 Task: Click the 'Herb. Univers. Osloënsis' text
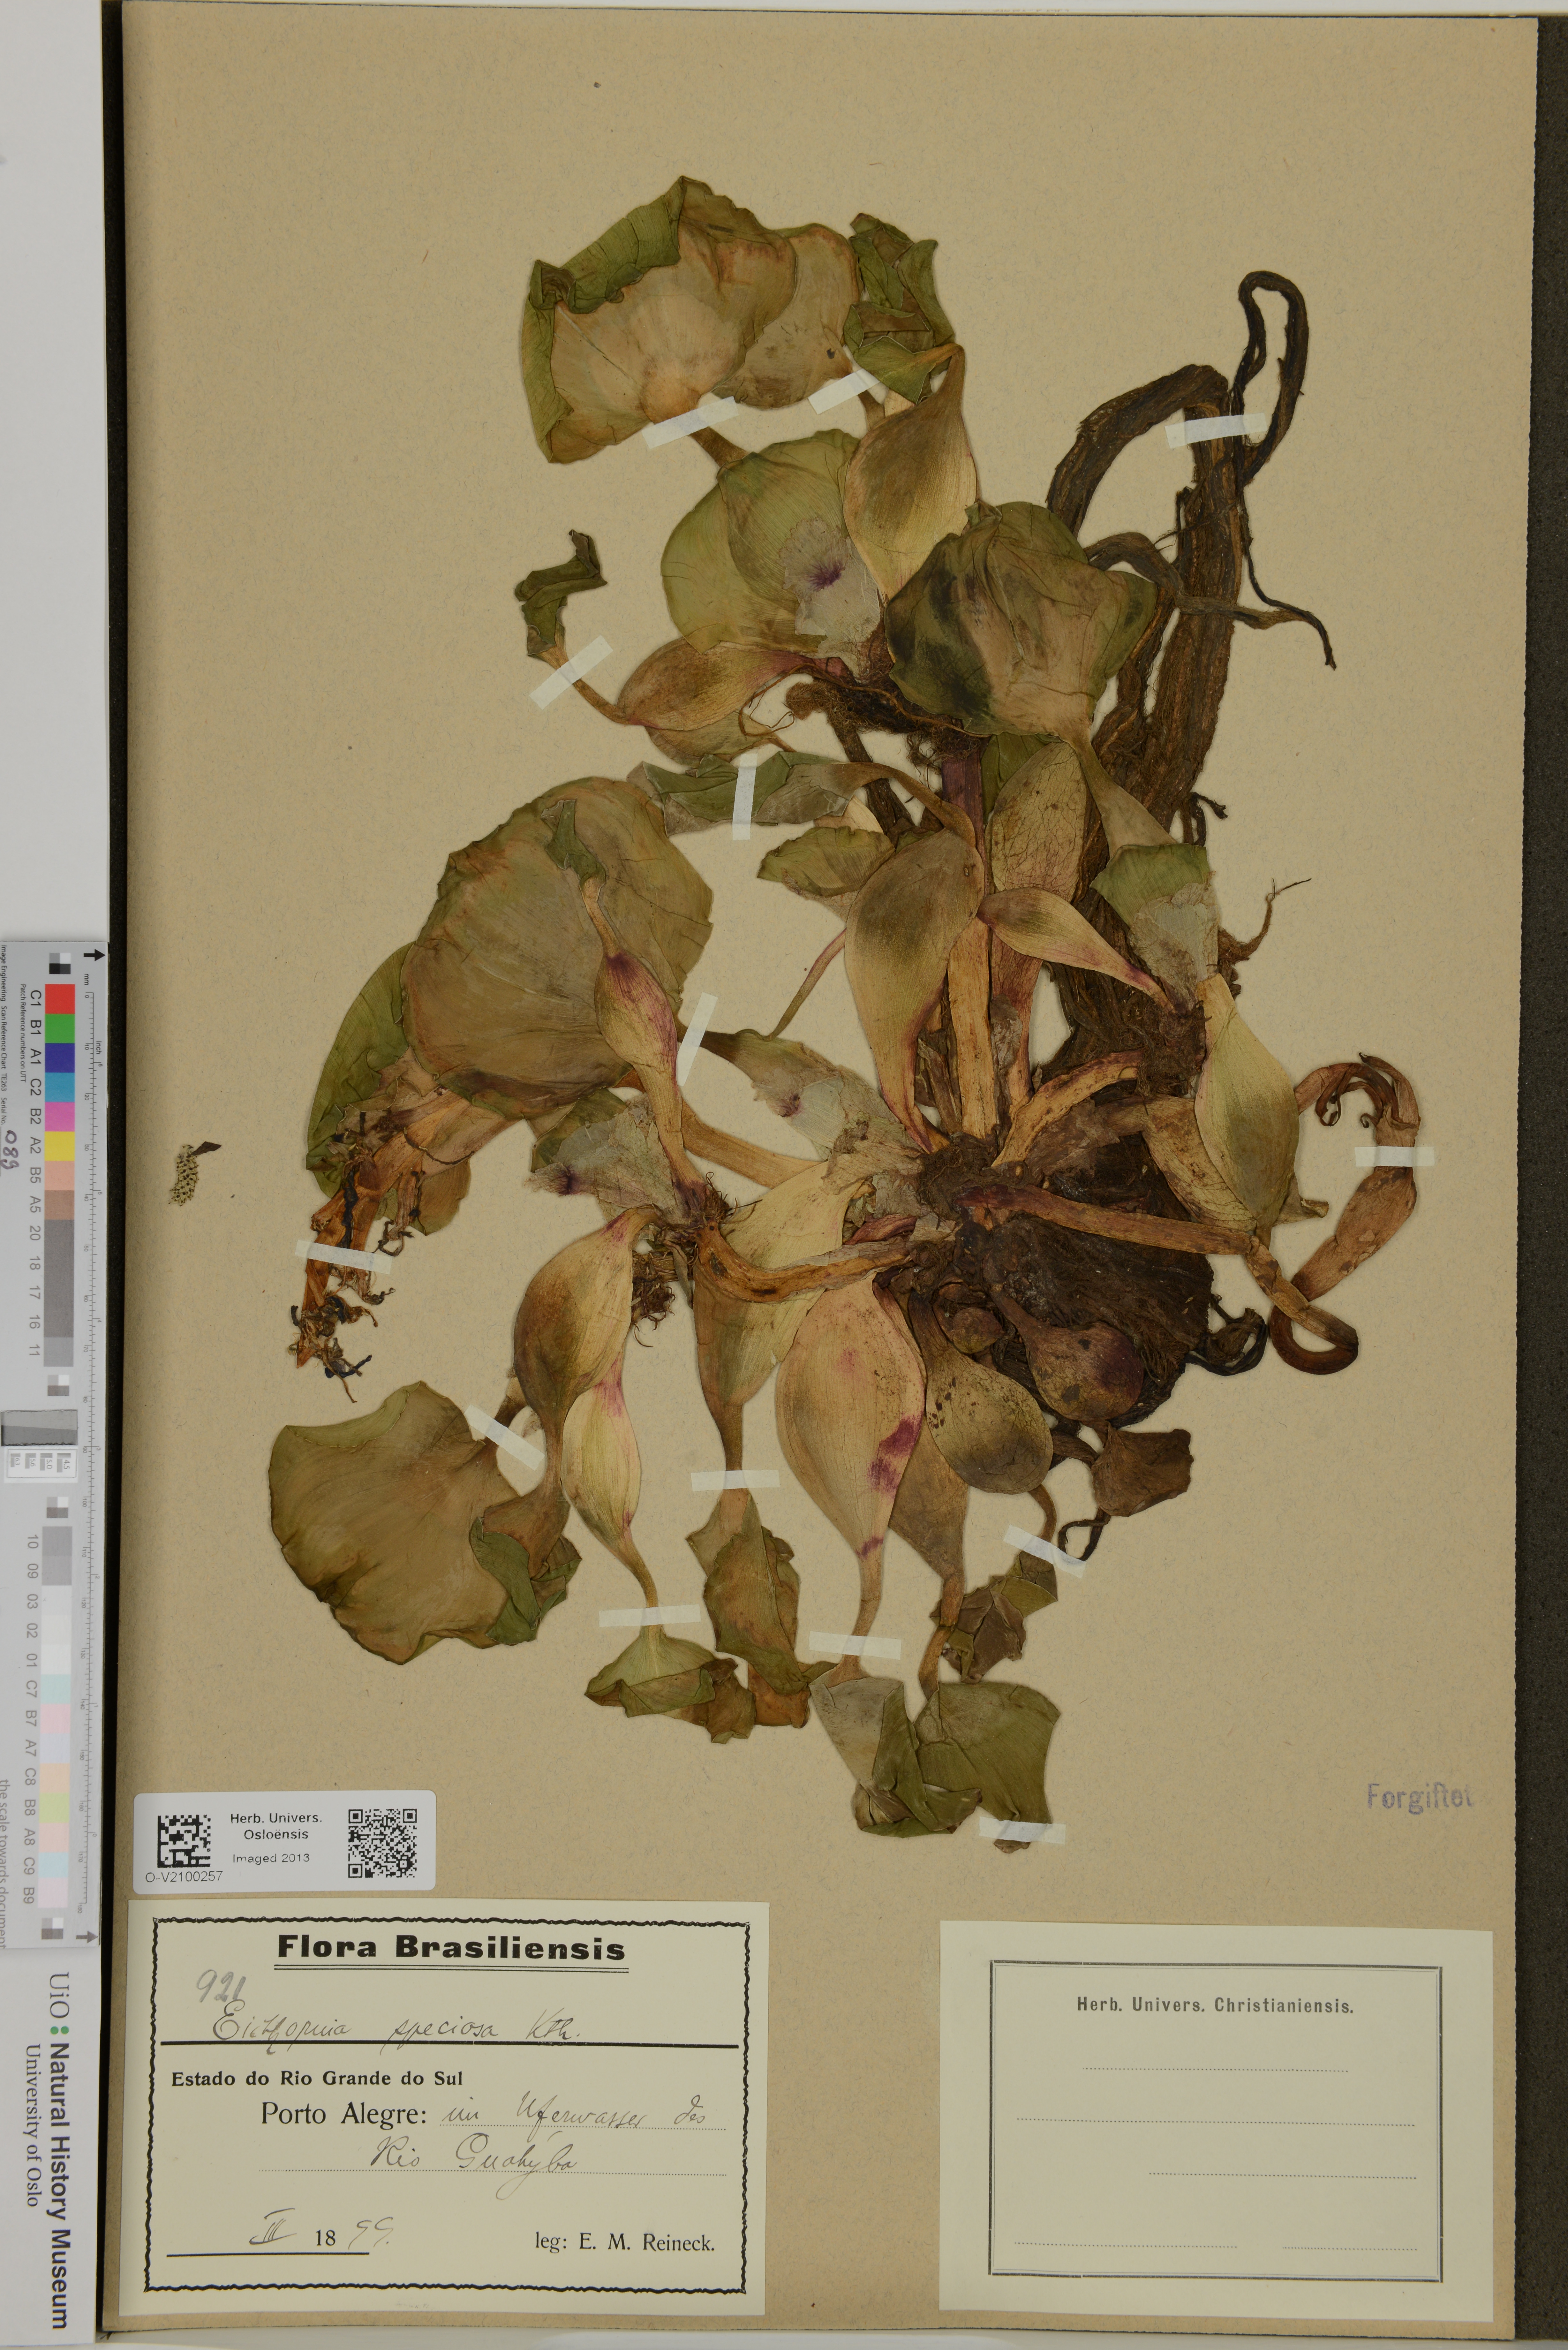pos(276,1826)
